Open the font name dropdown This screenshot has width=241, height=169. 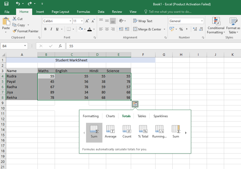pos(70,21)
